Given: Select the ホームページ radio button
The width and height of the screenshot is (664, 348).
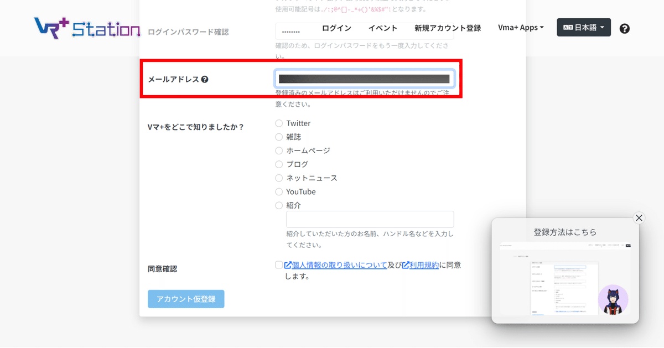Looking at the screenshot, I should pyautogui.click(x=279, y=150).
